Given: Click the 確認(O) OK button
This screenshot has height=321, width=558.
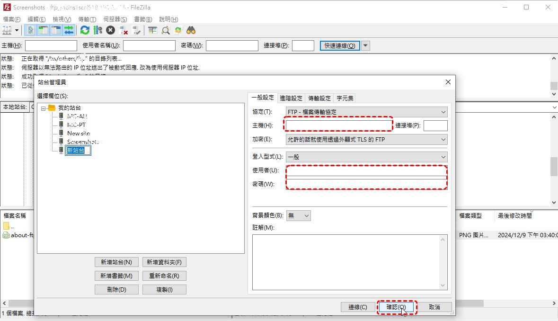Looking at the screenshot, I should tap(396, 307).
